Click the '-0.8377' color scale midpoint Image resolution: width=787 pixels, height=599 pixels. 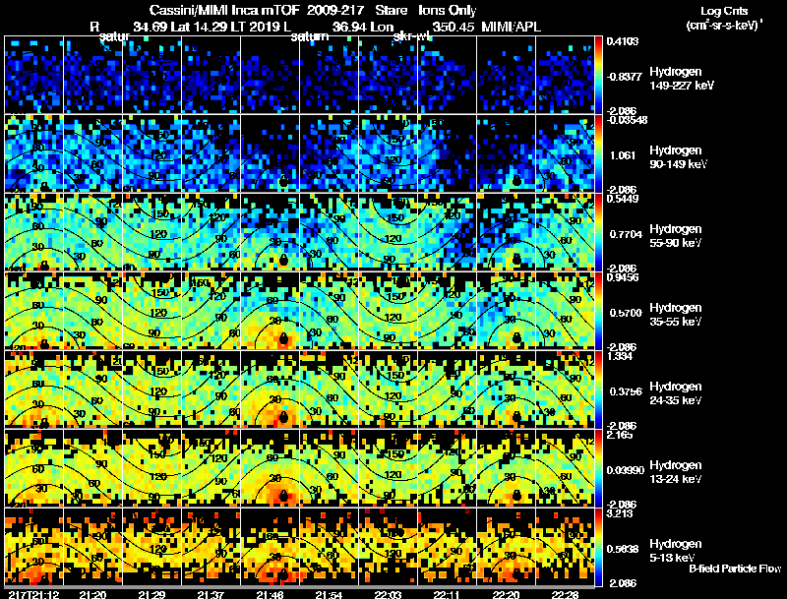[625, 77]
